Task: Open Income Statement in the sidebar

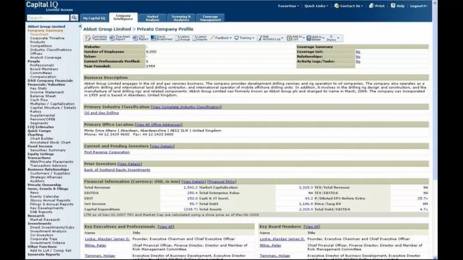Action: [x=47, y=92]
